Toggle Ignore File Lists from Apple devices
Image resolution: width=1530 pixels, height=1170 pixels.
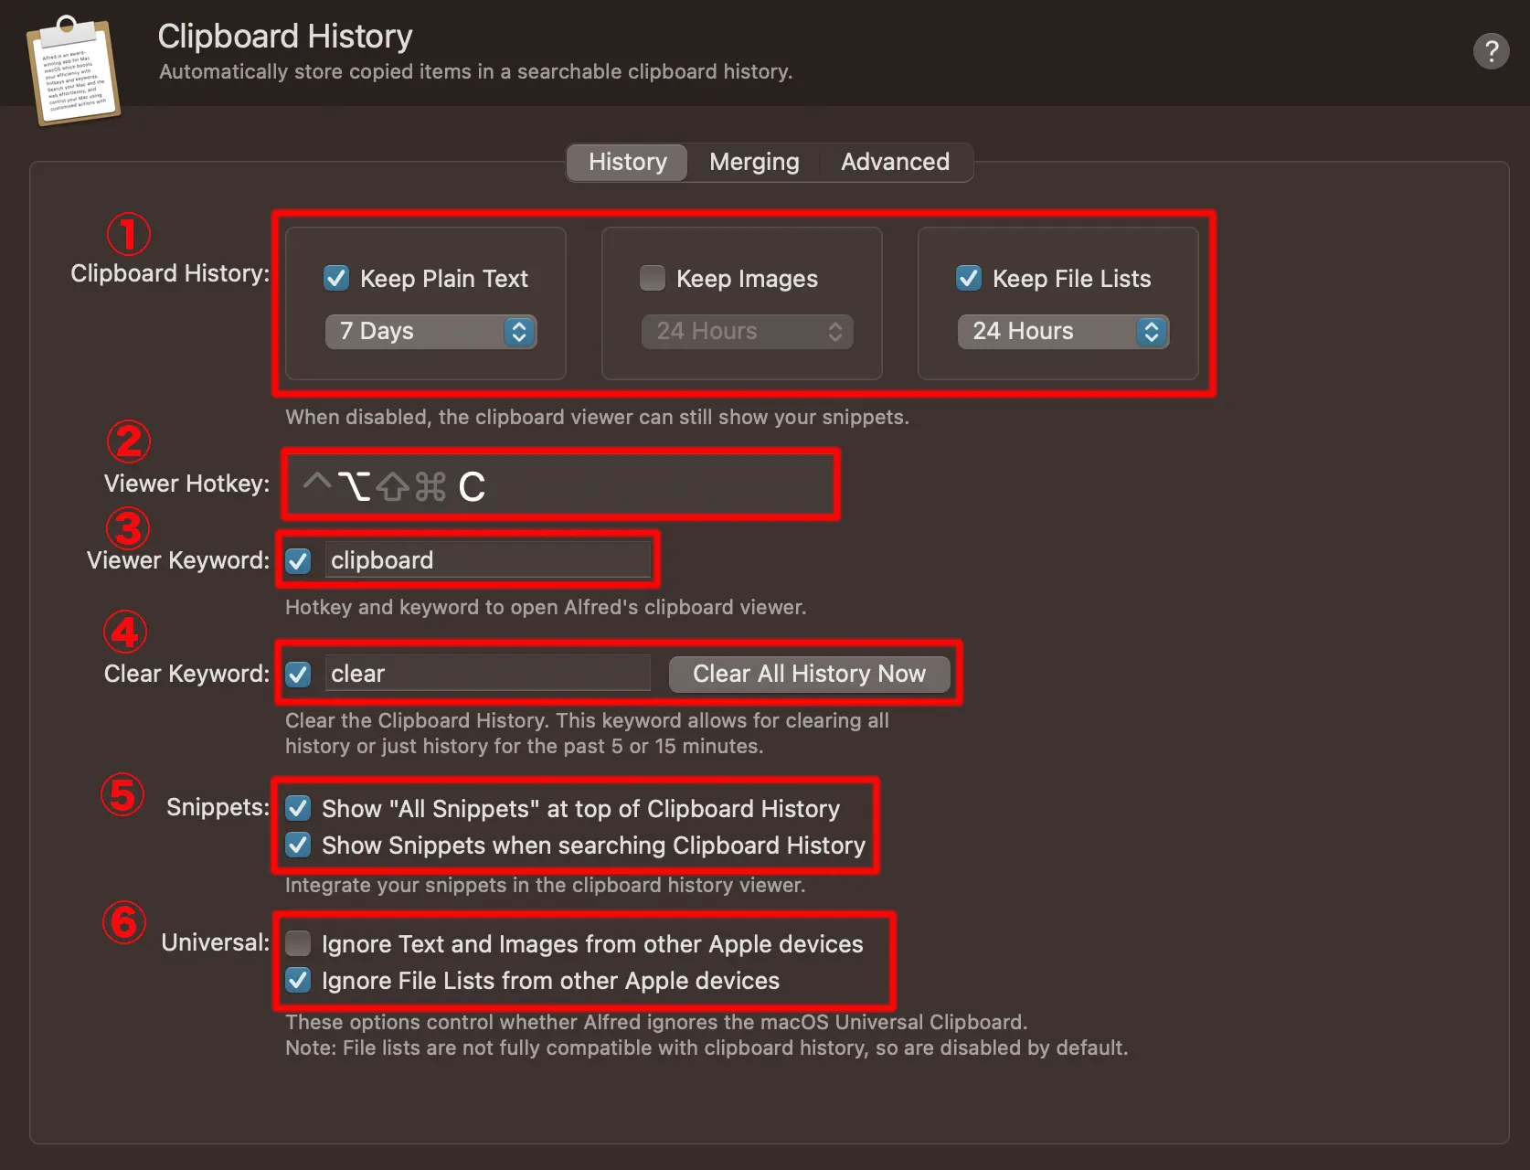pyautogui.click(x=298, y=980)
